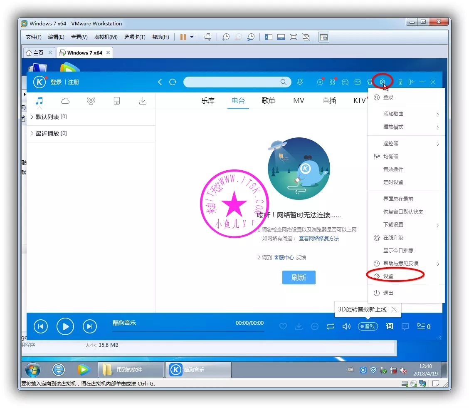Select 设置 in the dropdown menu

388,276
